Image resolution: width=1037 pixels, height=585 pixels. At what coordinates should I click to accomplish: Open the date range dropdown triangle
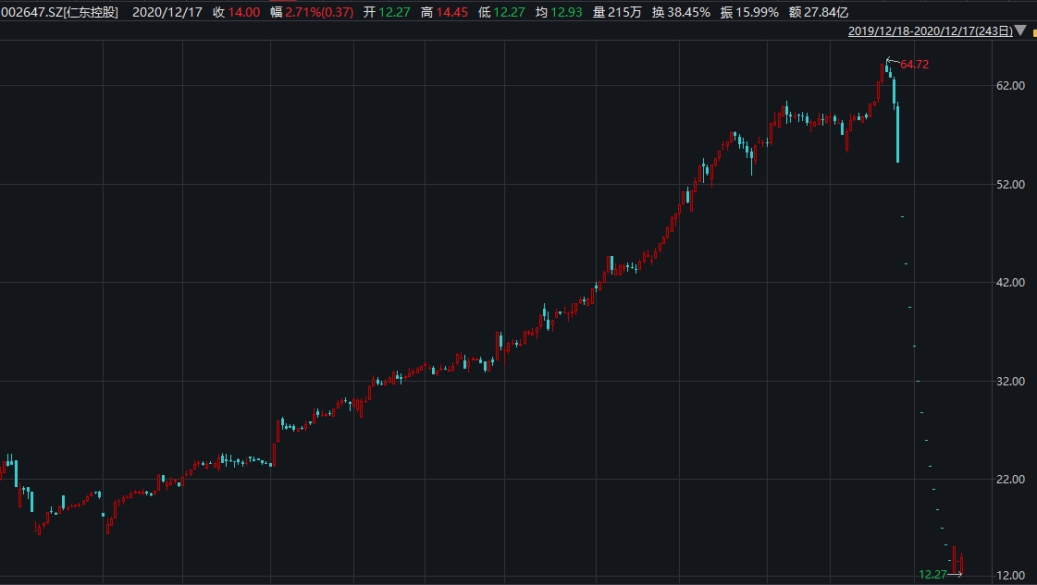1020,30
